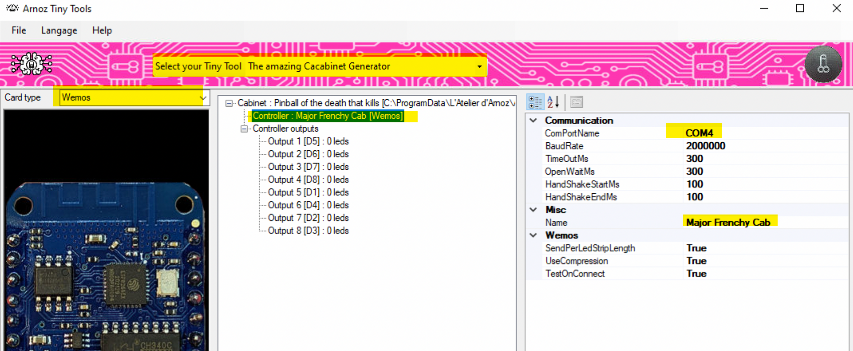Open the File menu
853x351 pixels.
point(19,30)
